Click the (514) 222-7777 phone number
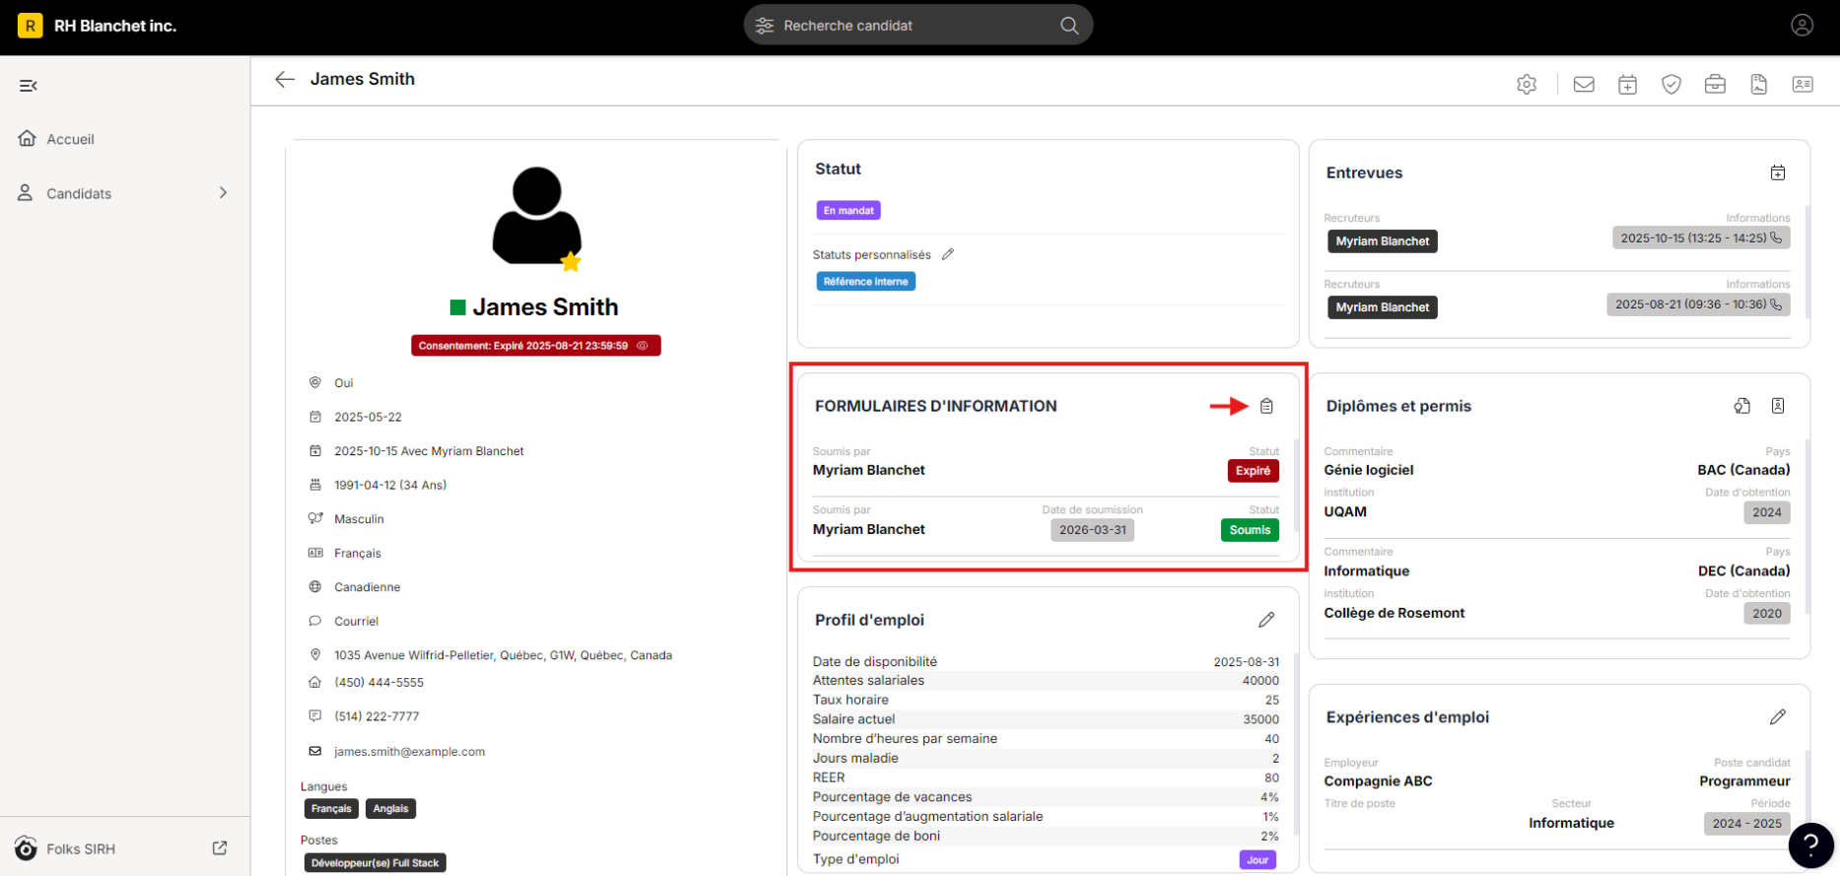1840x876 pixels. [x=376, y=716]
